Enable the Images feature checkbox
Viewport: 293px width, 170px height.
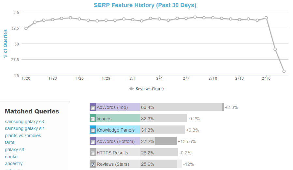93,119
